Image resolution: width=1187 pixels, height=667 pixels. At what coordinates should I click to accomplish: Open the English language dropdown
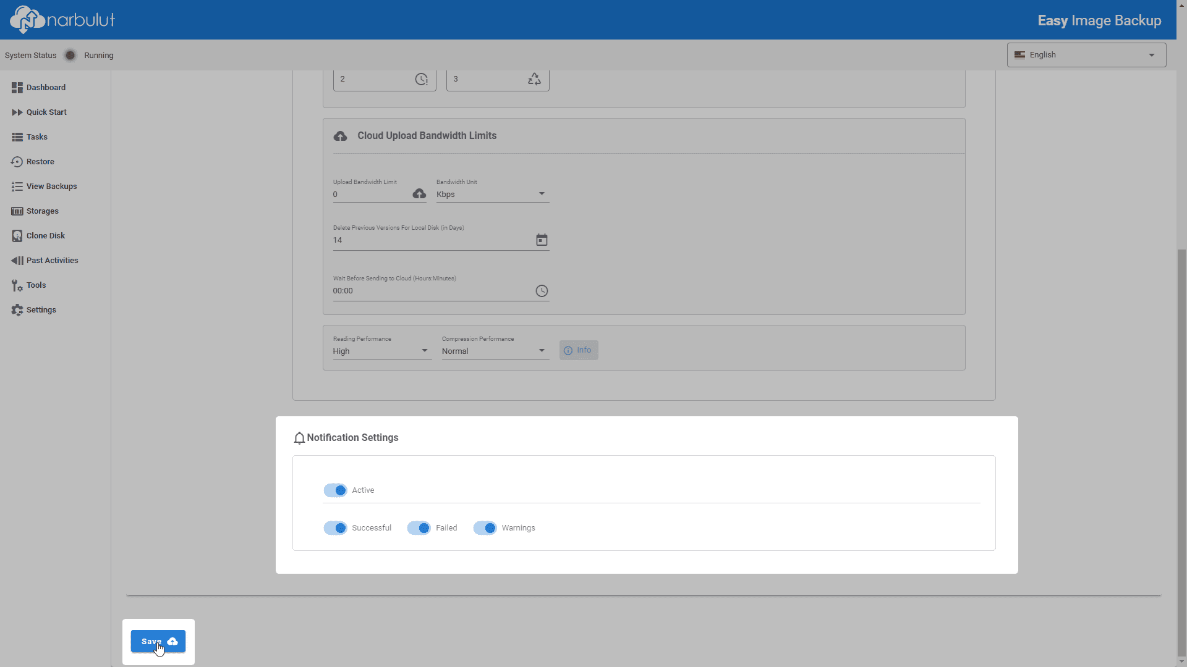click(x=1087, y=55)
